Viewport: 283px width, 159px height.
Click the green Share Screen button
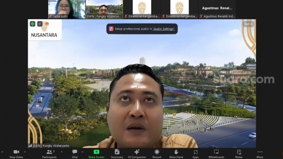[x=96, y=154]
